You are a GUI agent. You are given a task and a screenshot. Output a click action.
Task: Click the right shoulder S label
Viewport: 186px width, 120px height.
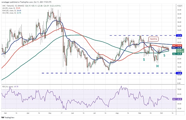[x=164, y=55]
